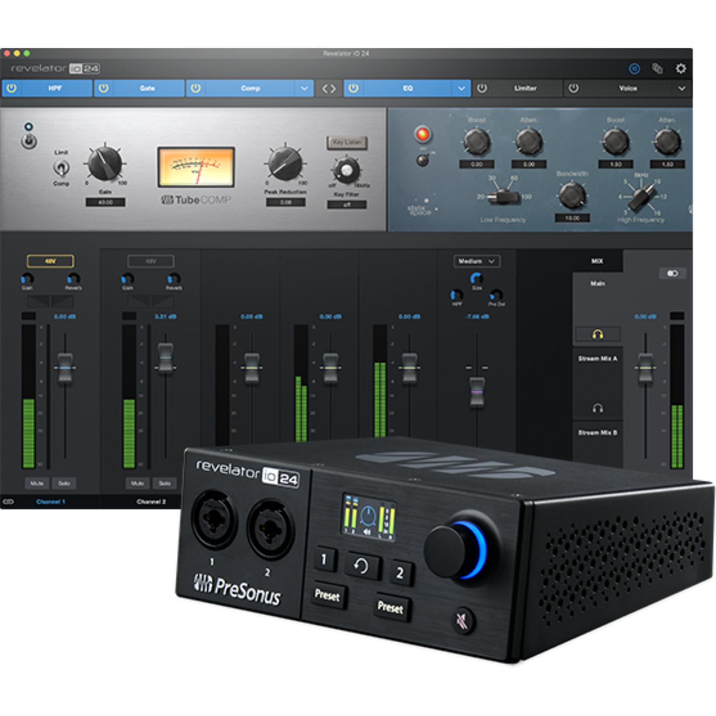716x716 pixels.
Task: Toggle 48V phantom power on Channel 2
Action: tap(151, 261)
